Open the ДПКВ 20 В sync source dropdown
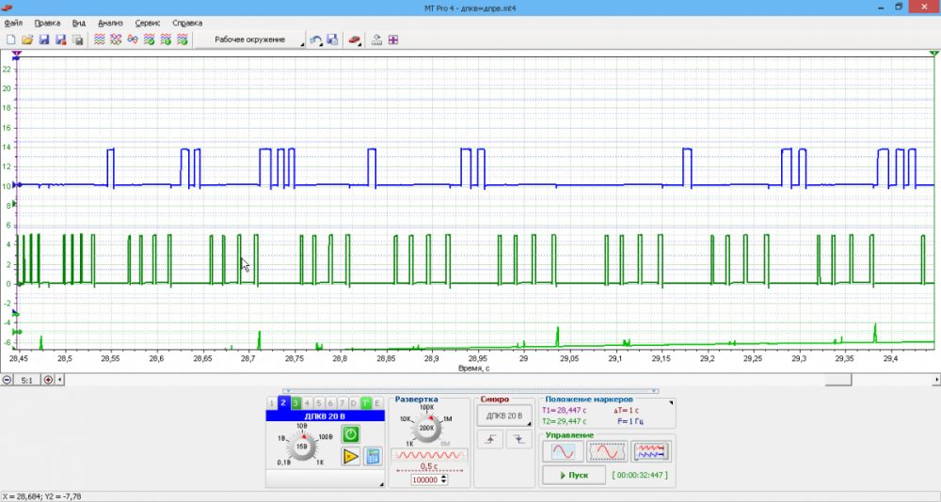The width and height of the screenshot is (941, 502). tap(503, 416)
